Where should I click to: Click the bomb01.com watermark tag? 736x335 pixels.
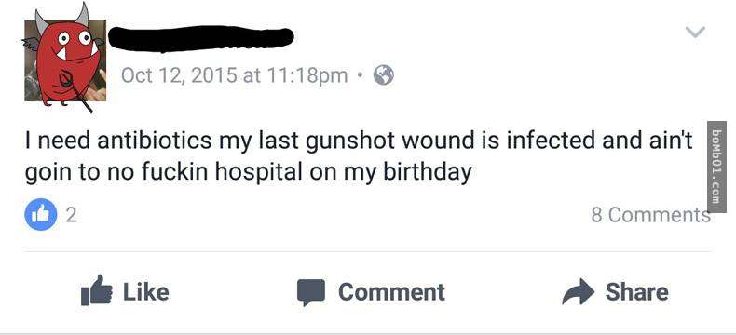pos(716,167)
